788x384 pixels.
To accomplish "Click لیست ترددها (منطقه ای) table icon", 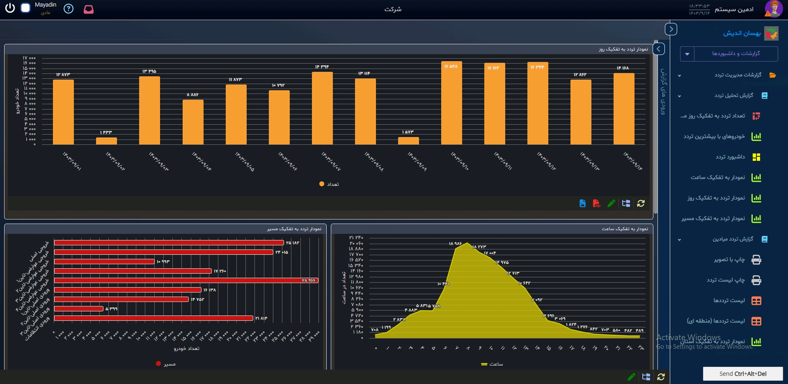I will (756, 321).
